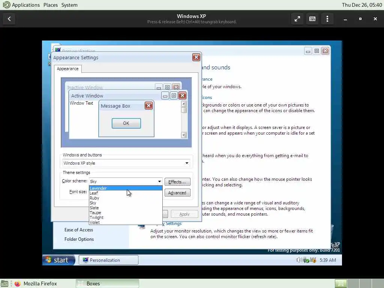Select Personalization taskbar button

click(x=108, y=260)
